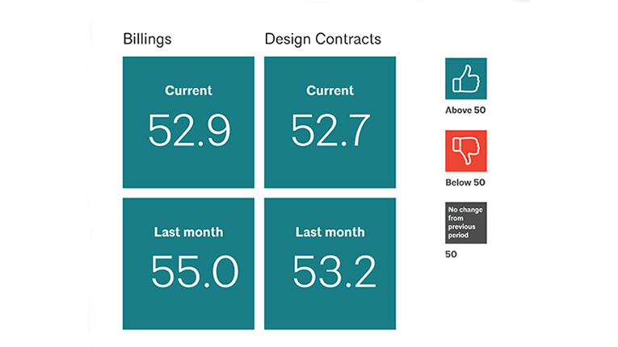Select the 'Last month' label above 53.2
The height and width of the screenshot is (347, 618).
pyautogui.click(x=330, y=232)
